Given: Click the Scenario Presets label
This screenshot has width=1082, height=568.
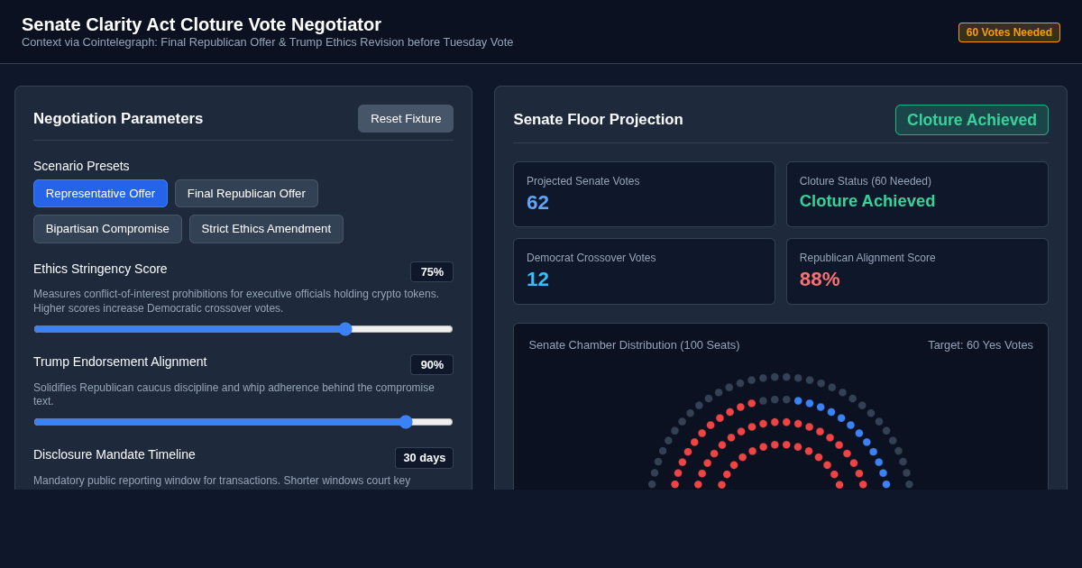Looking at the screenshot, I should (81, 166).
